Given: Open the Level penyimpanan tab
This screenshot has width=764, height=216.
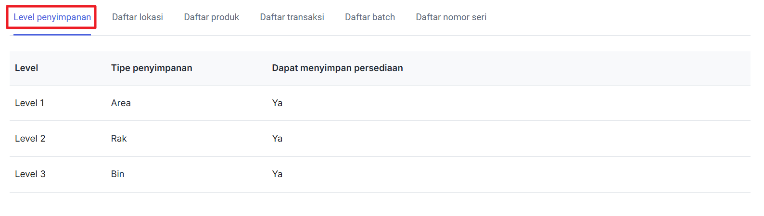Looking at the screenshot, I should 52,17.
